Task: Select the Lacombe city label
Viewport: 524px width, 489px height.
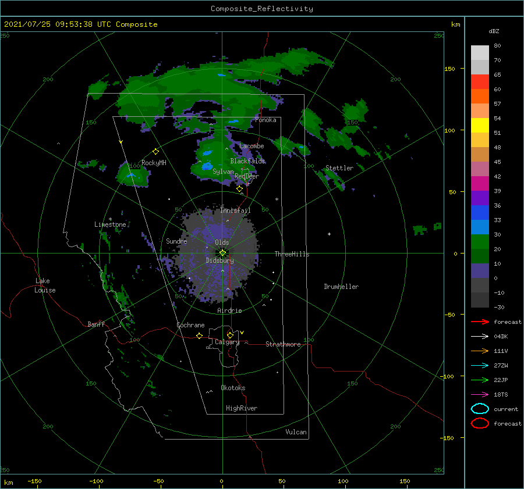Action: 252,146
